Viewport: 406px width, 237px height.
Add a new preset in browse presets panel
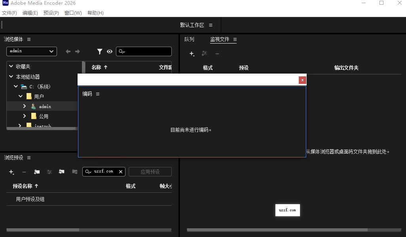11,172
